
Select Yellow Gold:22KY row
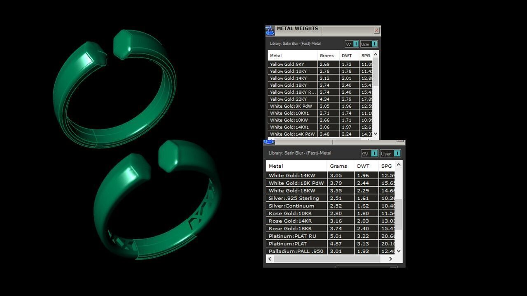[x=320, y=99]
